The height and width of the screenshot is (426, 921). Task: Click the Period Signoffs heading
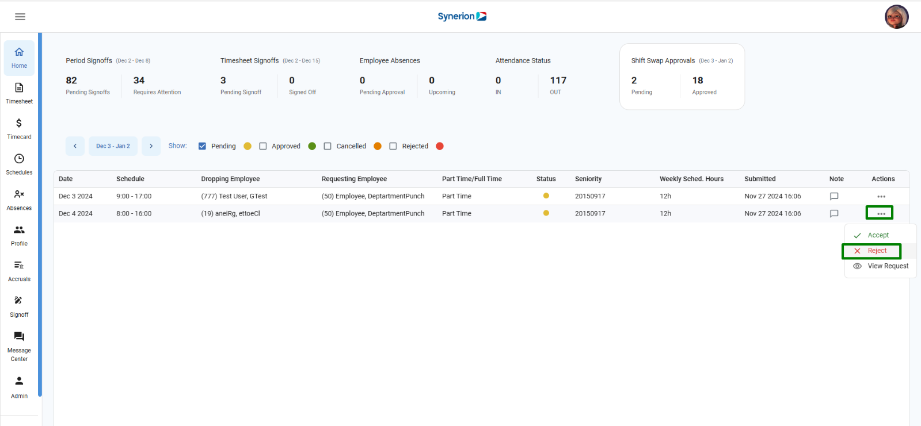[x=89, y=60]
